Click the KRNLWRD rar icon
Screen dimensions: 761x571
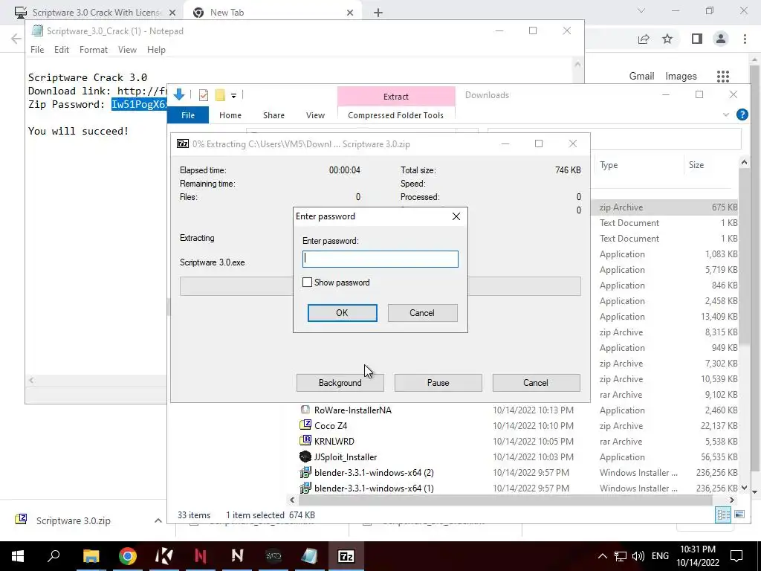305,441
